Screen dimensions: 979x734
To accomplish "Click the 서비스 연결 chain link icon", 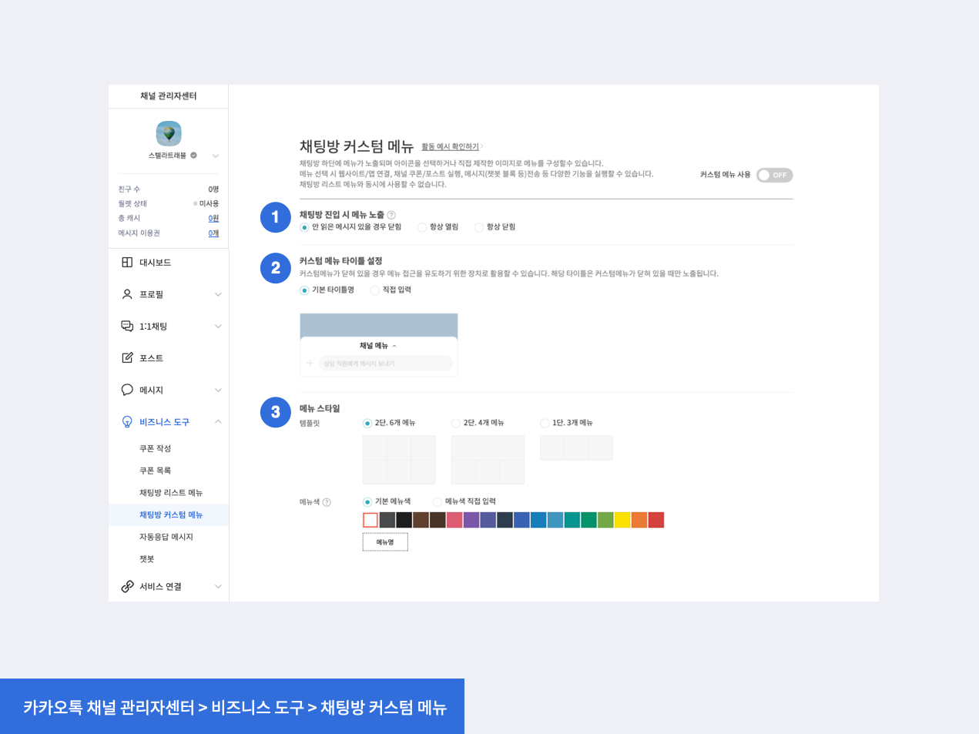I will [x=127, y=587].
